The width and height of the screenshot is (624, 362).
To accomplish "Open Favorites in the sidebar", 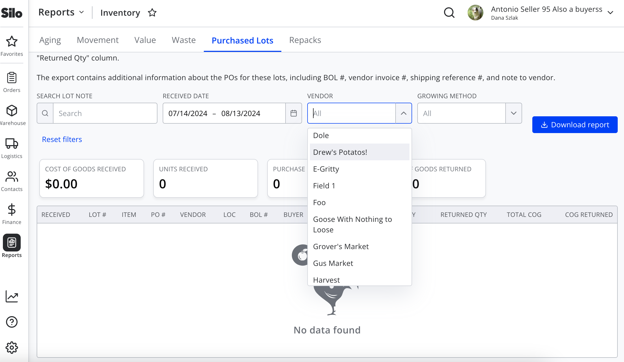I will coord(12,46).
